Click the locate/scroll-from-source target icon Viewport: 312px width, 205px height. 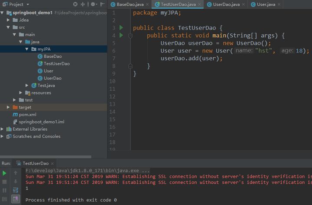pyautogui.click(x=75, y=4)
